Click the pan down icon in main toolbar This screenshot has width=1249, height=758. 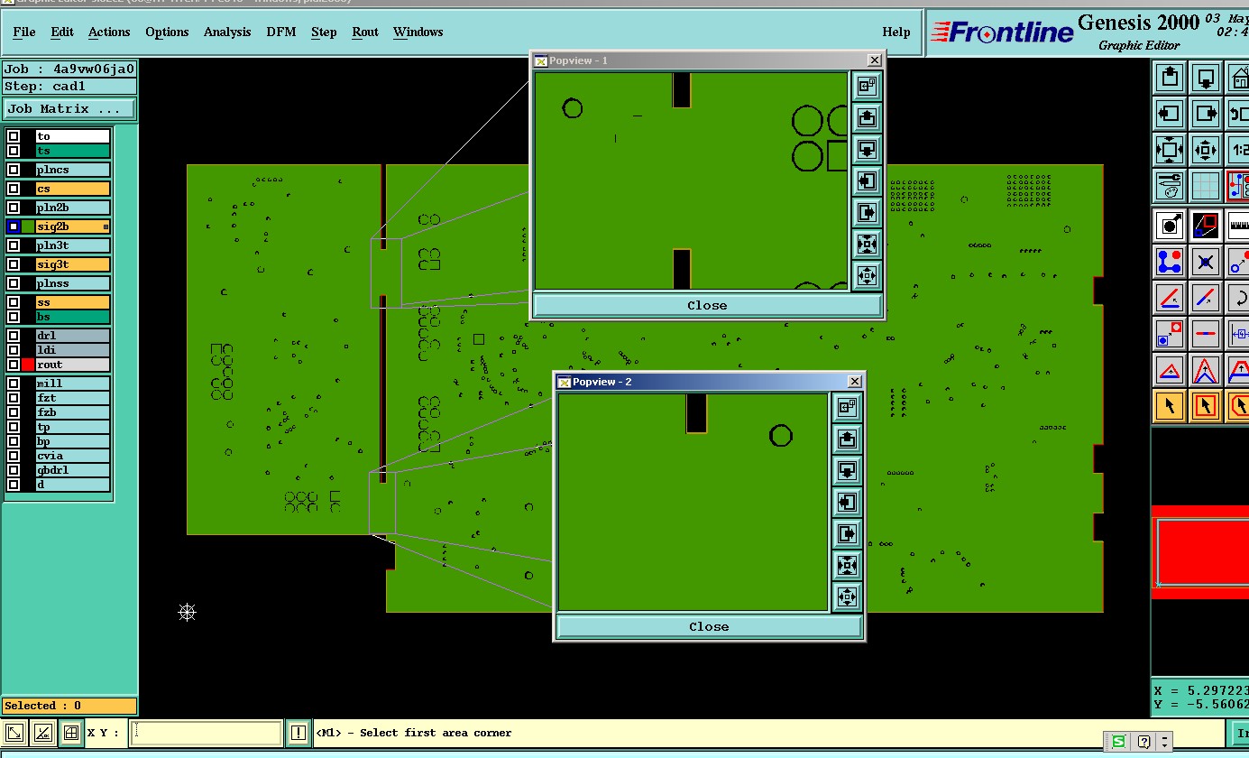(x=1206, y=77)
